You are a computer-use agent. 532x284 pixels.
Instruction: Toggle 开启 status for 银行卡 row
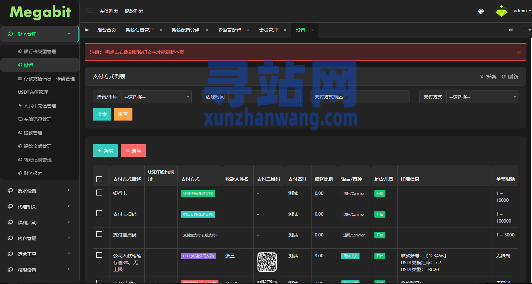[380, 194]
